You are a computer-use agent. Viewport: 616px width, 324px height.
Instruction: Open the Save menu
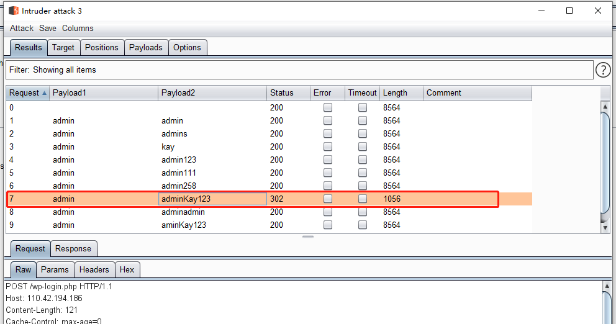click(48, 29)
